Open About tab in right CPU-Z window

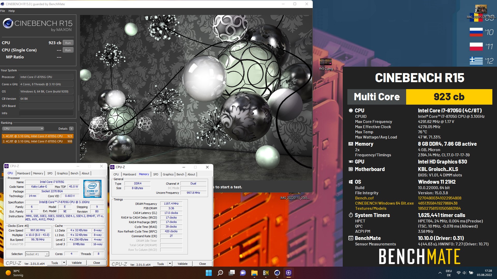[191, 174]
